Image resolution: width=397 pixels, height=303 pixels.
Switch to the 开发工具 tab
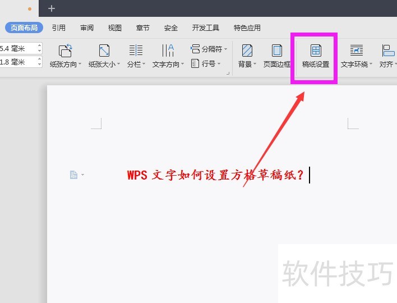click(206, 27)
